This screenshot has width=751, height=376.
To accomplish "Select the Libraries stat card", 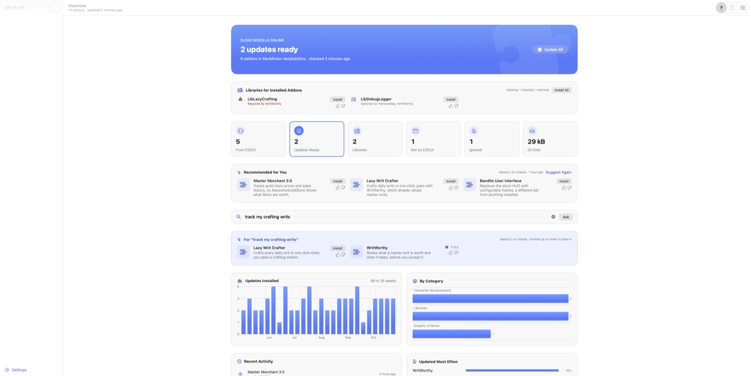I will [x=375, y=139].
